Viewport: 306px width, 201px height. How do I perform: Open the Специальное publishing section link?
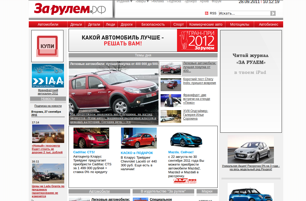pyautogui.click(x=161, y=199)
